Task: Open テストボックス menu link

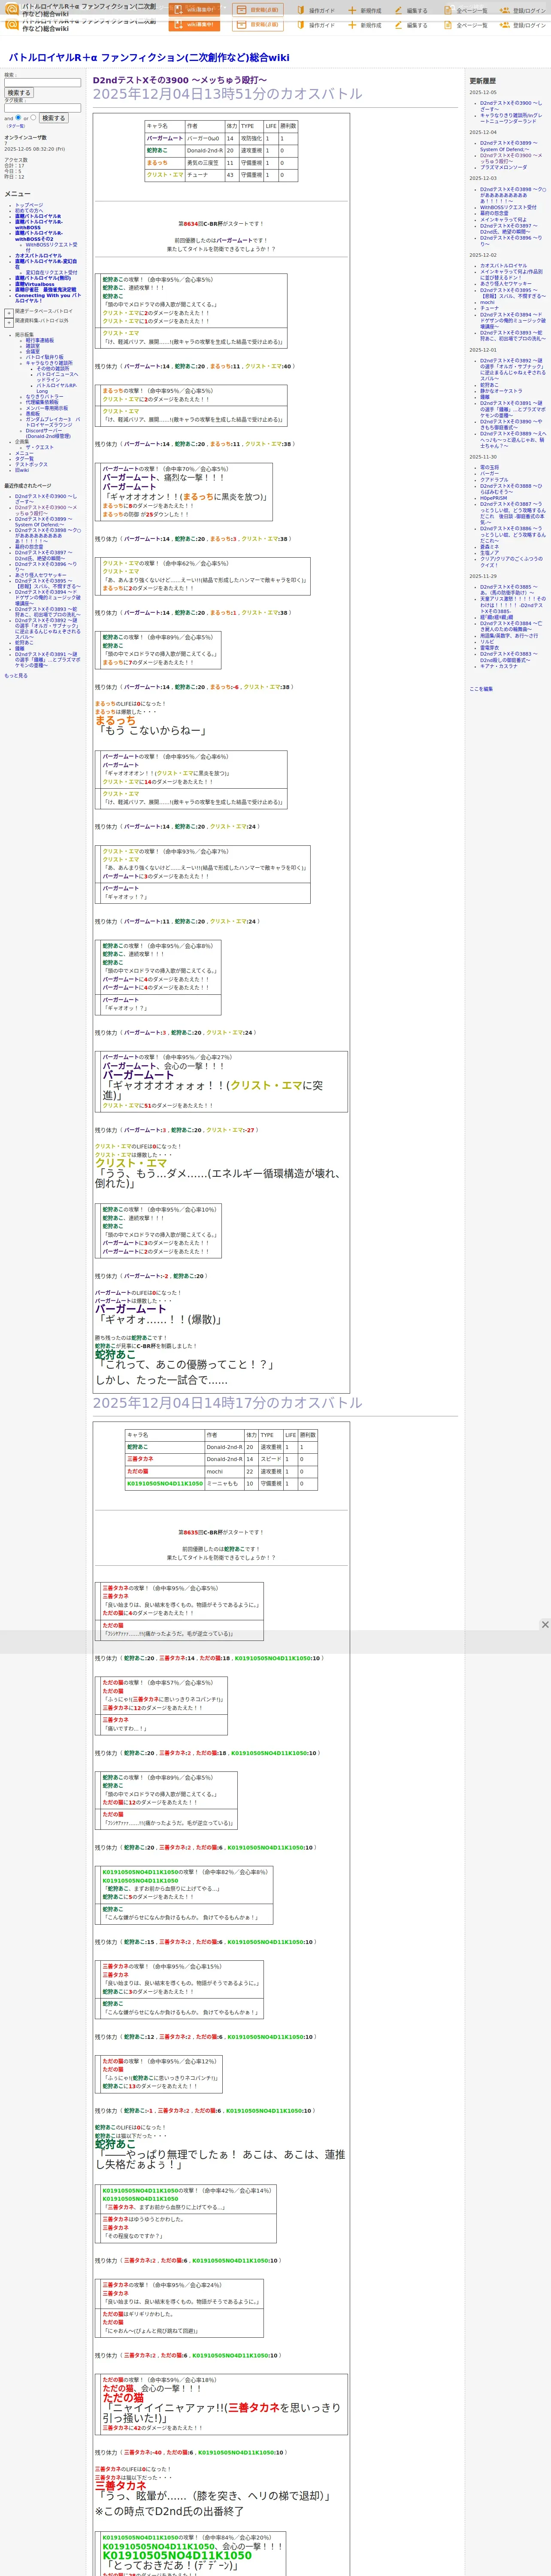Action: click(x=31, y=465)
